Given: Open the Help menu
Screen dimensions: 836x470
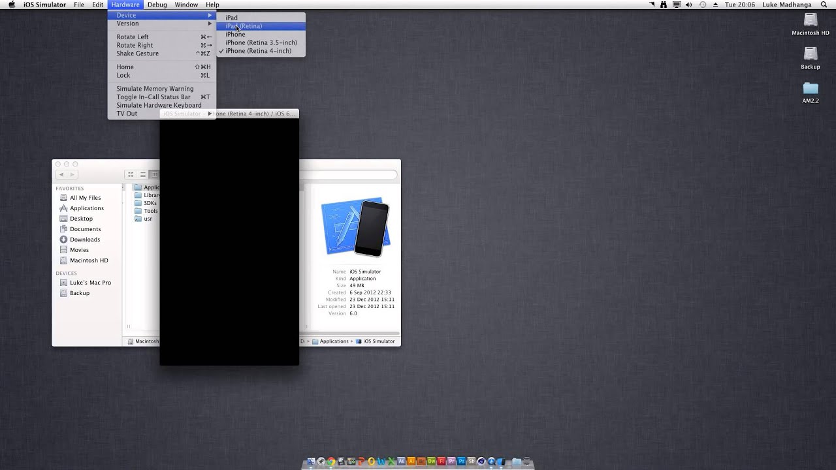Looking at the screenshot, I should click(212, 5).
